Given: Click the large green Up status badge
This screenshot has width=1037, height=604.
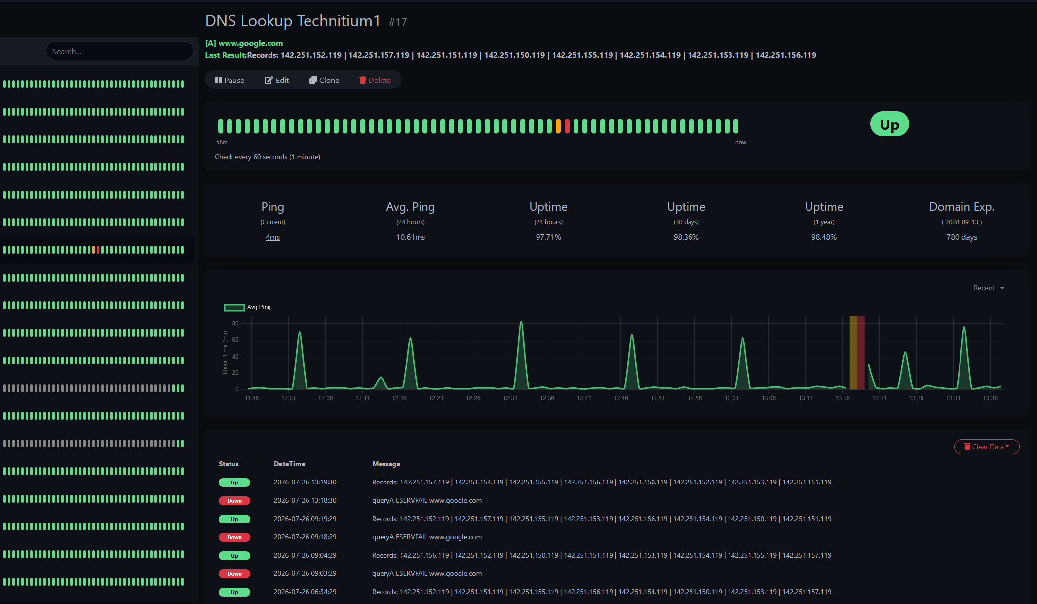Looking at the screenshot, I should 889,124.
